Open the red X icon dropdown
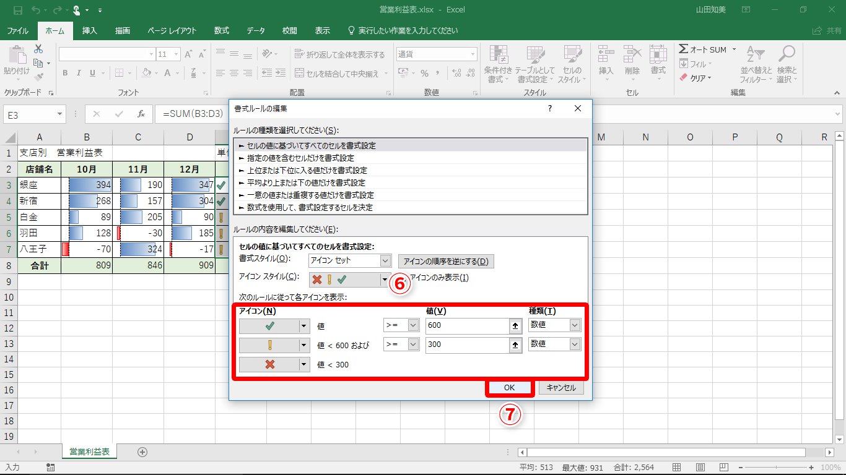The height and width of the screenshot is (475, 846). tap(303, 364)
